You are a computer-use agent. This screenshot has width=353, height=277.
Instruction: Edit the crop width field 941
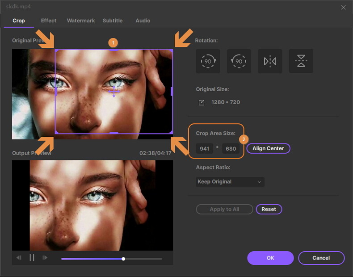205,149
